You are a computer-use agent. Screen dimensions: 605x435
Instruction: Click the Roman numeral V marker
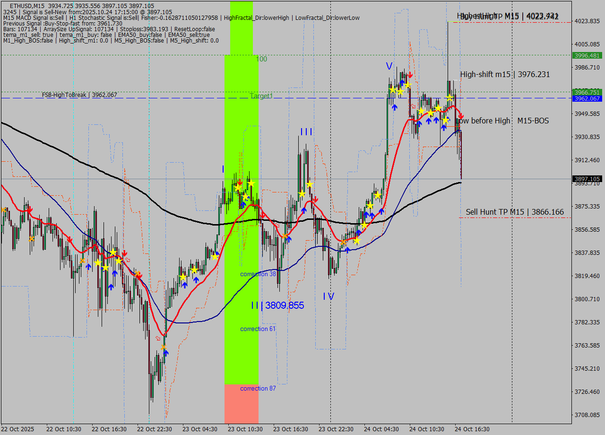pyautogui.click(x=389, y=66)
